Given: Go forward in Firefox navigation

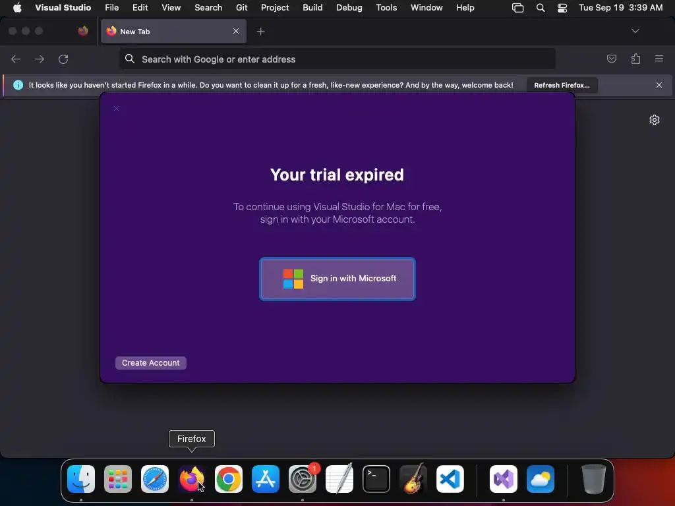Looking at the screenshot, I should point(40,59).
